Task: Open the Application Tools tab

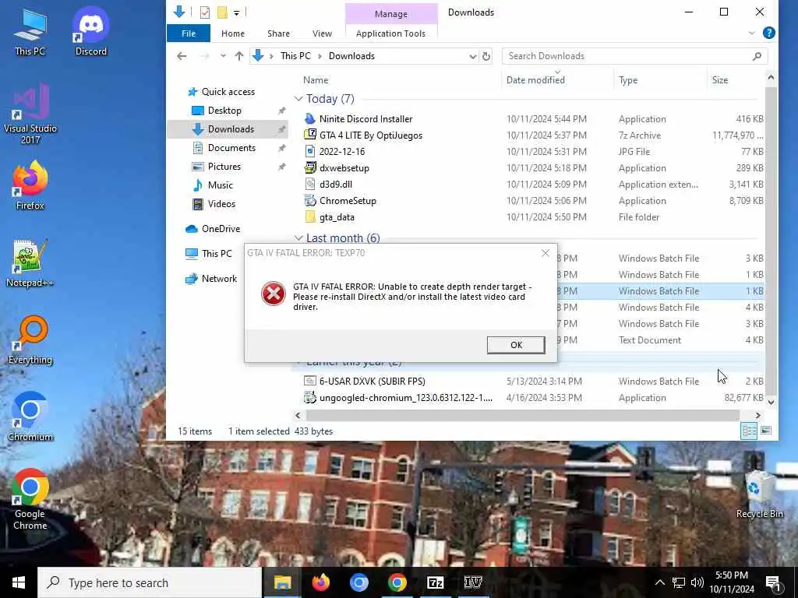Action: point(390,33)
